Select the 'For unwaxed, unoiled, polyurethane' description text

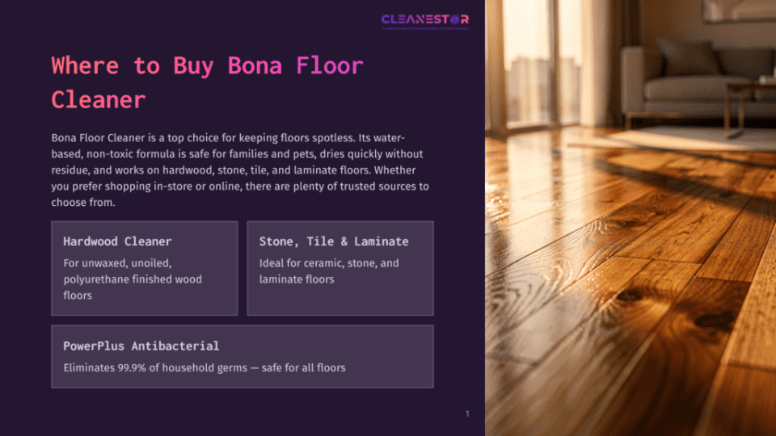pyautogui.click(x=133, y=279)
